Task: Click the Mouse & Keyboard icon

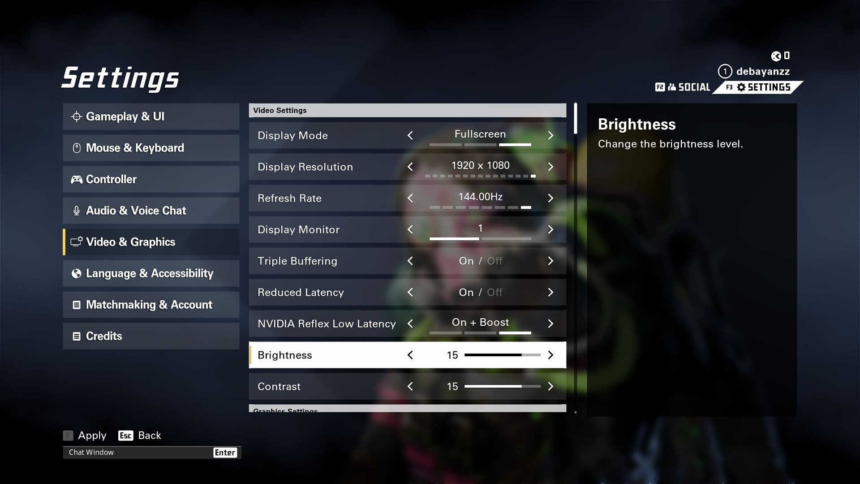Action: click(76, 148)
